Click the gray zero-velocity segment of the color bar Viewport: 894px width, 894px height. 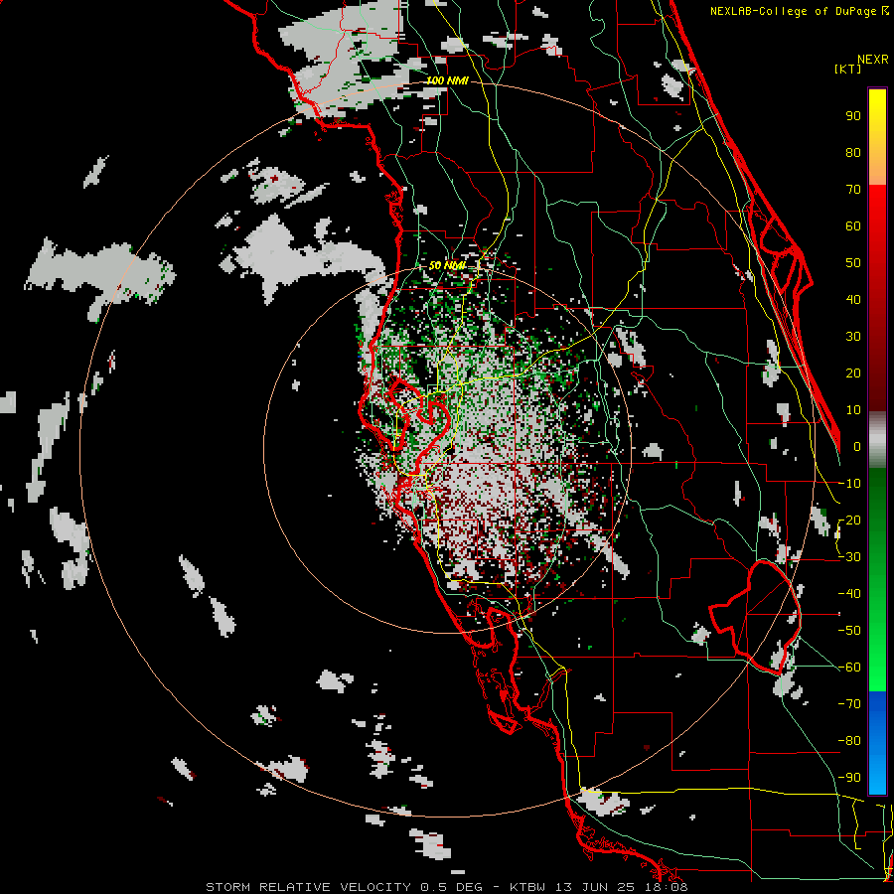pos(877,440)
